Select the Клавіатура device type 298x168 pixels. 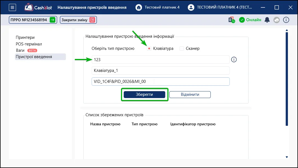149,48
